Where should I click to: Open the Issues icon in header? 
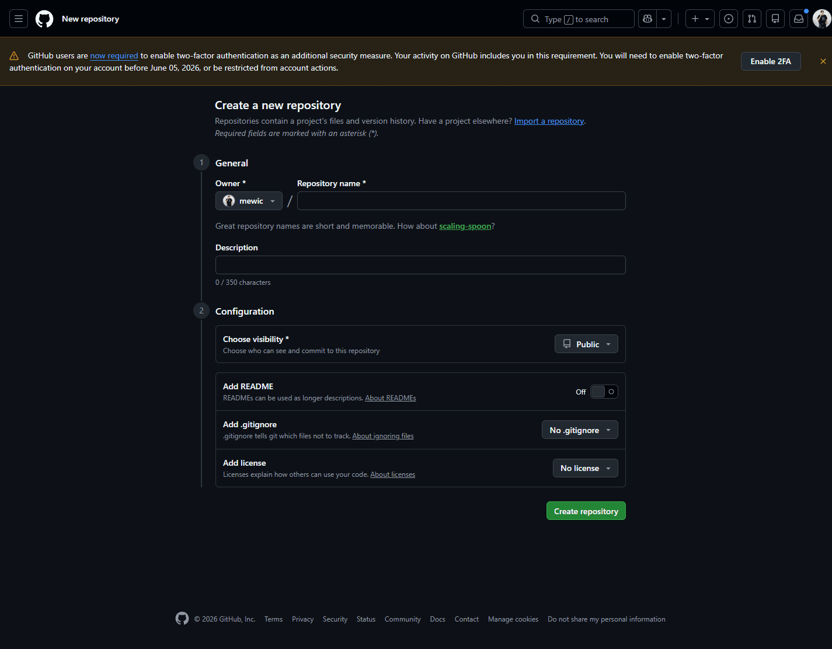729,19
